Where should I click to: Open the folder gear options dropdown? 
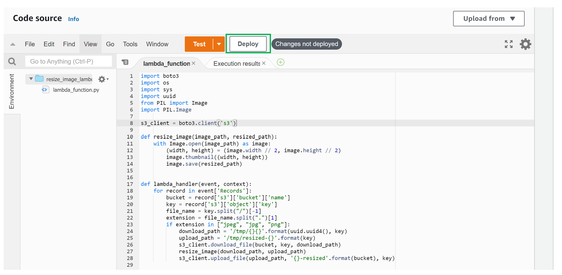pyautogui.click(x=103, y=79)
